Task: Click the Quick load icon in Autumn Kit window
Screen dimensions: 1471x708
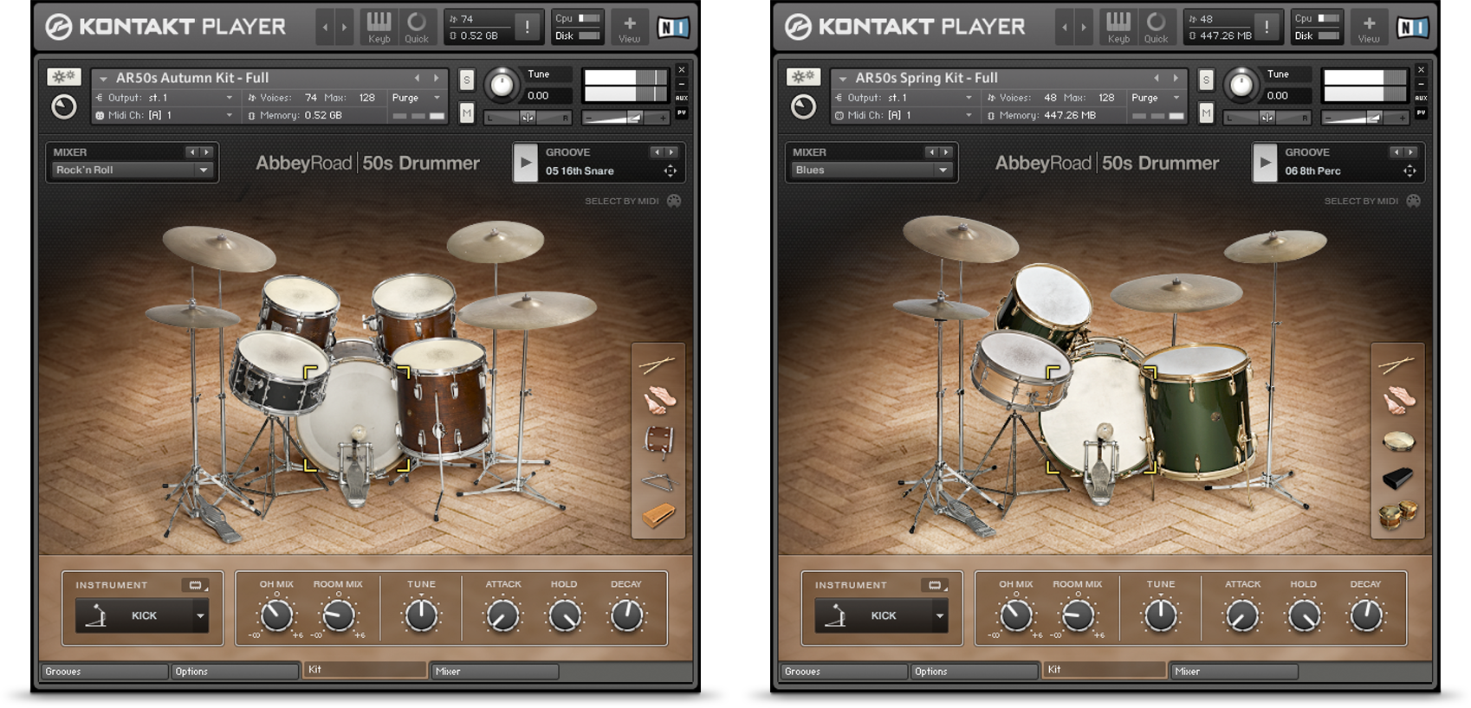Action: click(x=417, y=27)
